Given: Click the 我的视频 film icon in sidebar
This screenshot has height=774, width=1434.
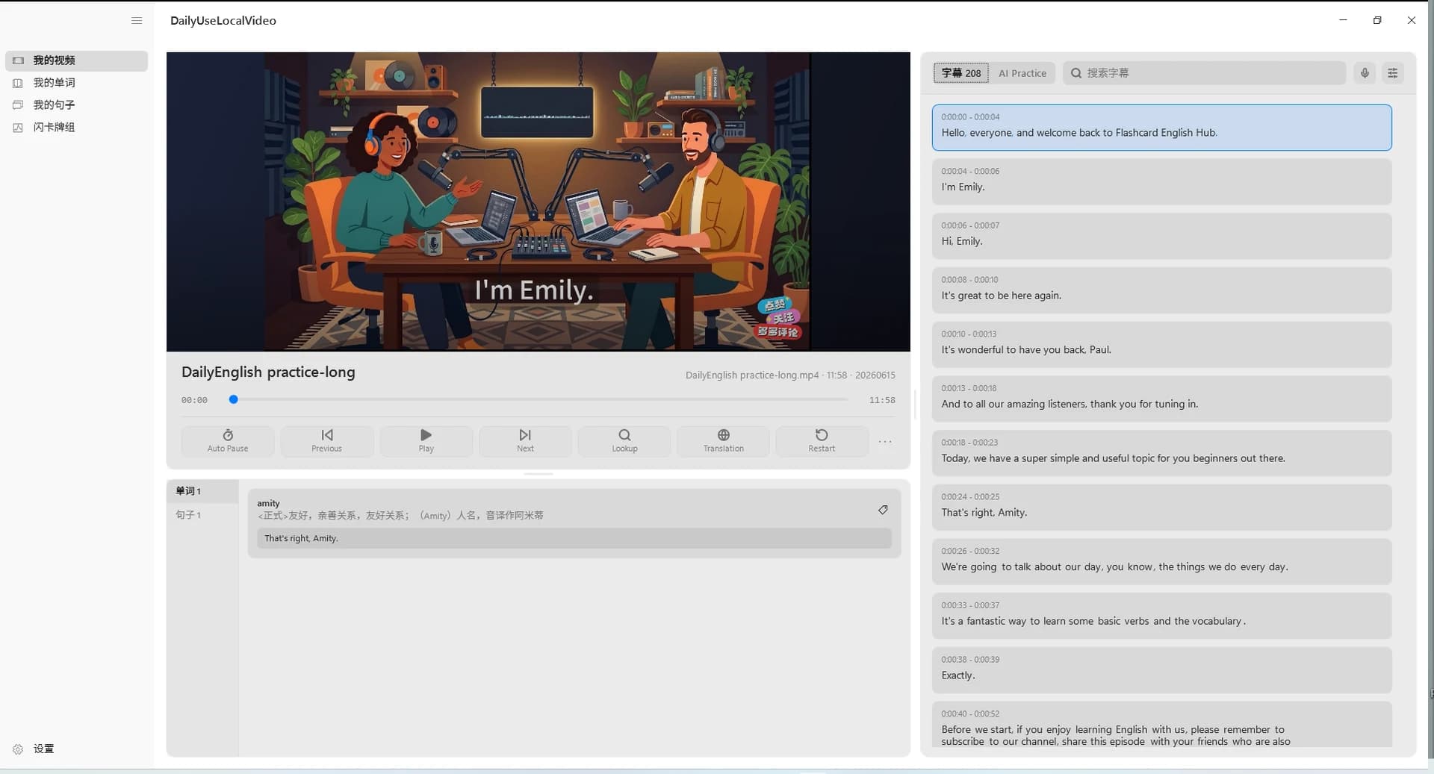Looking at the screenshot, I should tap(18, 60).
